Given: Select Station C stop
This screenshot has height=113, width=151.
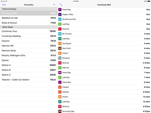Looking at the screenshot, I should pyautogui.click(x=29, y=75).
